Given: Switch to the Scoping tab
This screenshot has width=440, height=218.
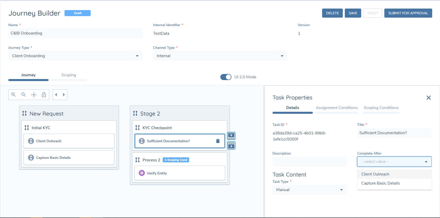Looking at the screenshot, I should pyautogui.click(x=69, y=75).
